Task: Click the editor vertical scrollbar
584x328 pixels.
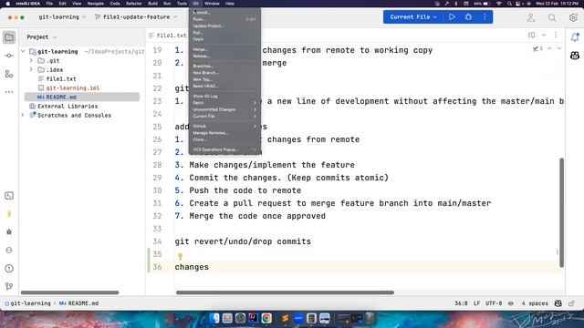Action: click(x=561, y=212)
